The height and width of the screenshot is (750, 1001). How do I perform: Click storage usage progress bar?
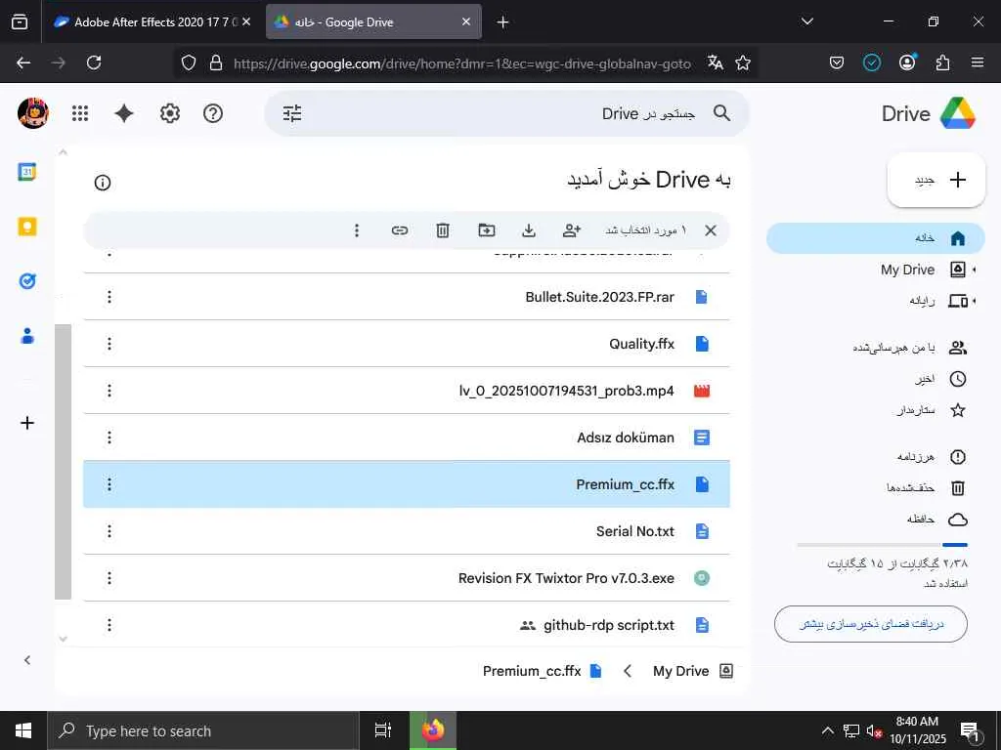click(883, 545)
